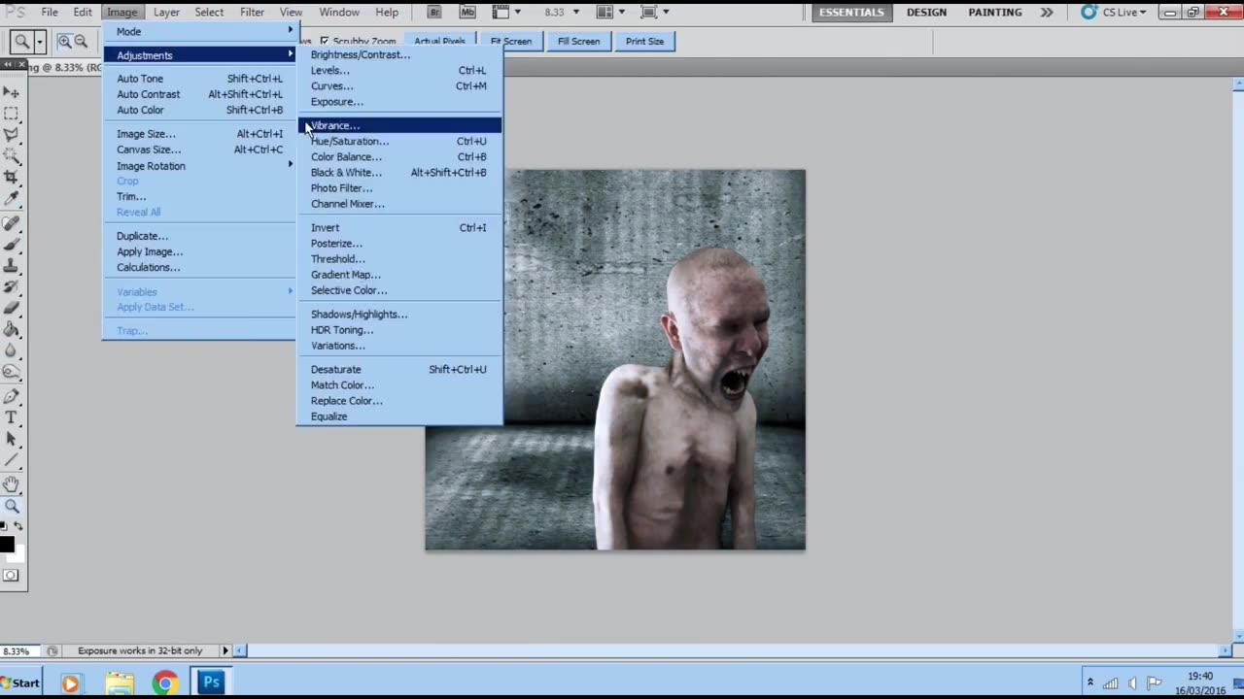The height and width of the screenshot is (699, 1244).
Task: Select the Paint Bucket tool
Action: pyautogui.click(x=12, y=330)
